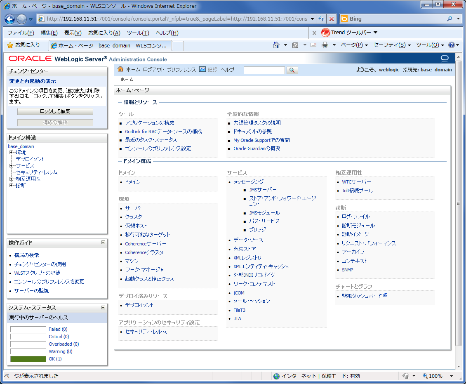Open the ページ(P) dropdown menu

click(354, 45)
